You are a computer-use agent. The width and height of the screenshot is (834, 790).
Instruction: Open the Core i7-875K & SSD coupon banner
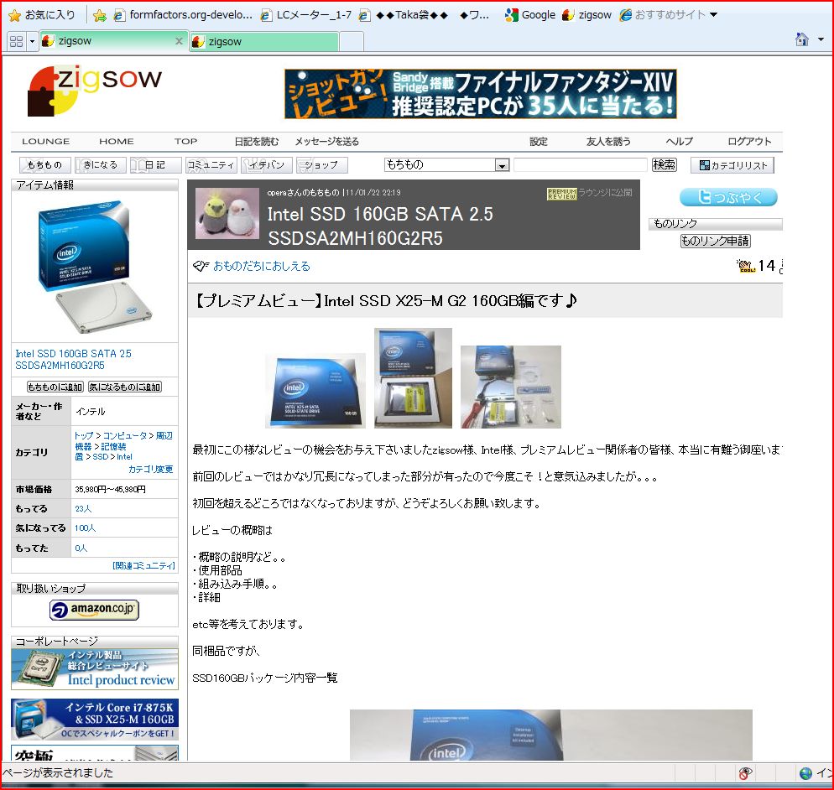pyautogui.click(x=95, y=720)
